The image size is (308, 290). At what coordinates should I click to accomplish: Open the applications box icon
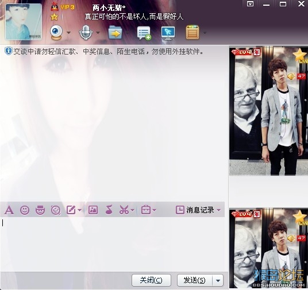click(192, 32)
